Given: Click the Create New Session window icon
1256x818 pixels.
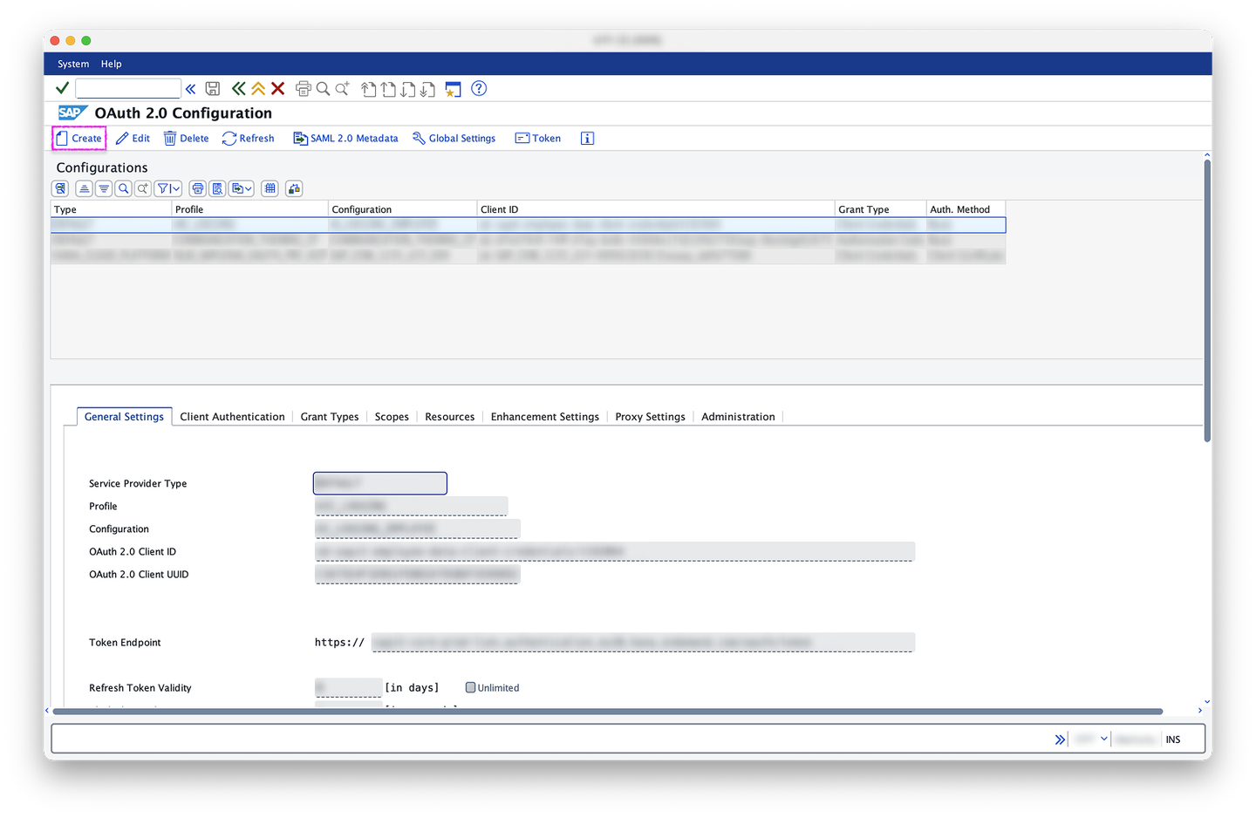Looking at the screenshot, I should 453,89.
